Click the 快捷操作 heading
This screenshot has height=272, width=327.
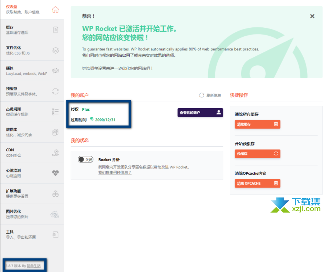point(239,95)
